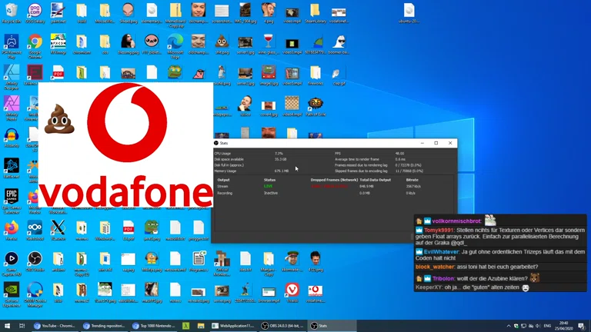Maximize the Stats window
This screenshot has width=591, height=332.
pyautogui.click(x=436, y=143)
